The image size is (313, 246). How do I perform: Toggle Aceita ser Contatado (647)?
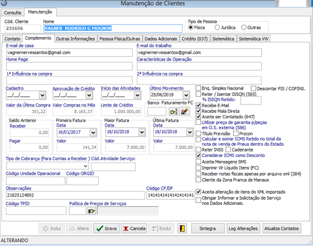tap(198, 117)
